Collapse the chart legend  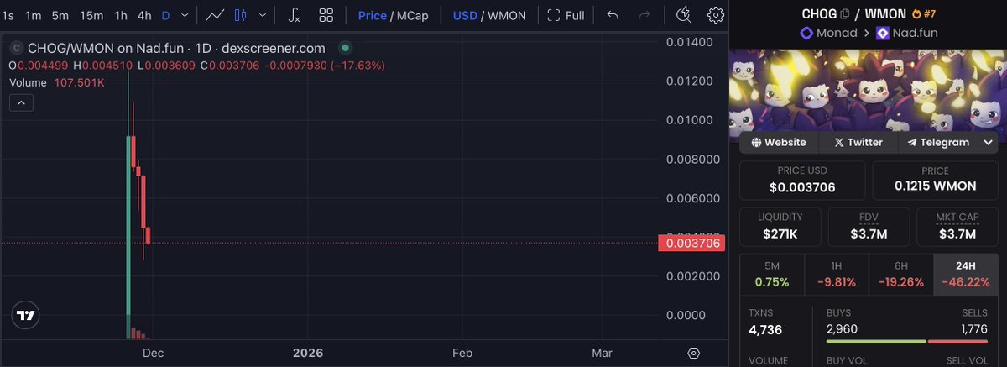coord(21,103)
